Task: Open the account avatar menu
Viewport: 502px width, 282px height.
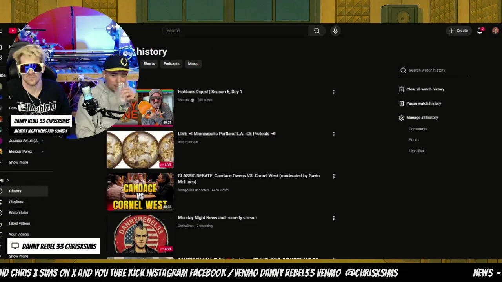Action: pos(495,31)
